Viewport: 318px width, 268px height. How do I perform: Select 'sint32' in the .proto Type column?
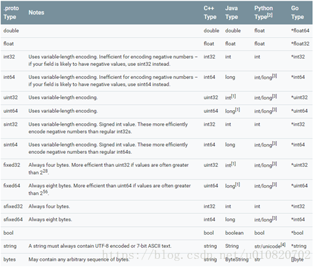(x=10, y=125)
